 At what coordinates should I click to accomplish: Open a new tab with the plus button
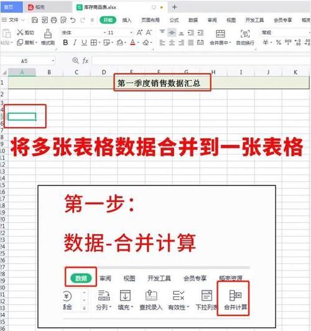click(174, 7)
